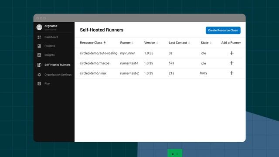The height and width of the screenshot is (157, 279).
Task: Click the circlecidemo/linux resource class
Action: pyautogui.click(x=93, y=73)
